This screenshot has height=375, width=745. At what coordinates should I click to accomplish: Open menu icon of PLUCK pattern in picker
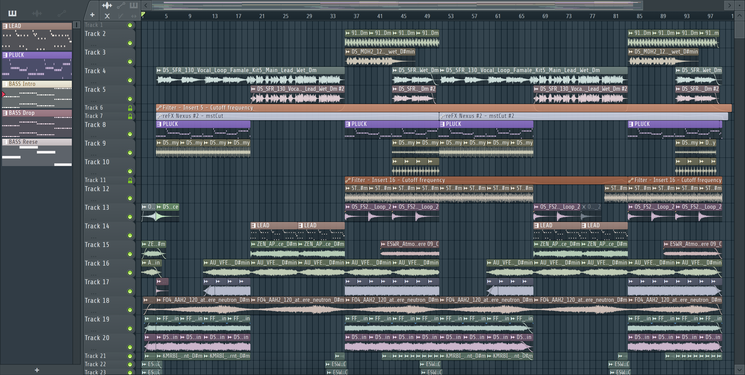5,55
